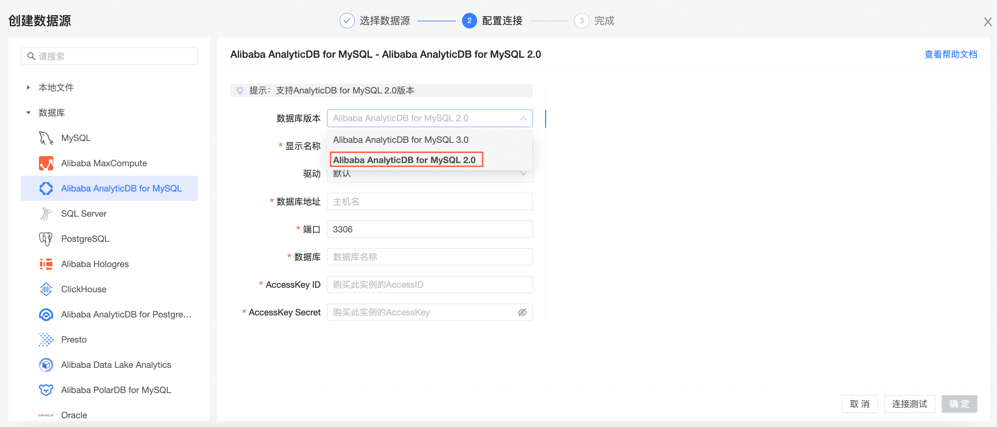Viewport: 997px width, 427px height.
Task: Open the 数据库版本 dropdown
Action: (429, 118)
